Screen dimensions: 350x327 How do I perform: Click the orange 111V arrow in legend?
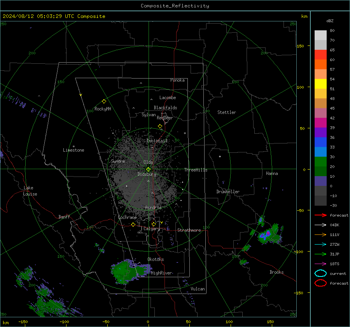320,234
